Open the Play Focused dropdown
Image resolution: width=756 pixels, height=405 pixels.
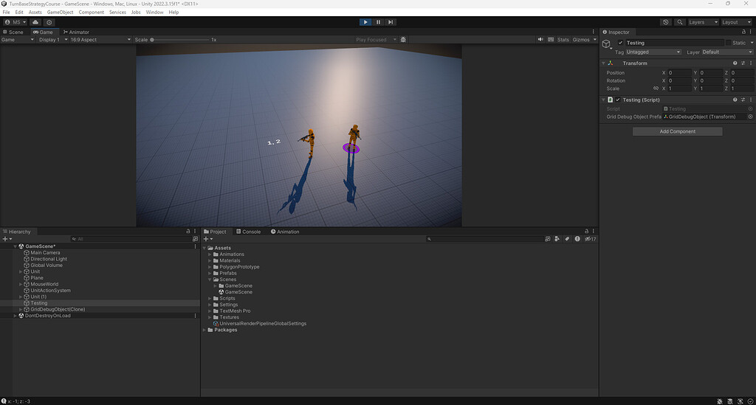click(x=376, y=40)
